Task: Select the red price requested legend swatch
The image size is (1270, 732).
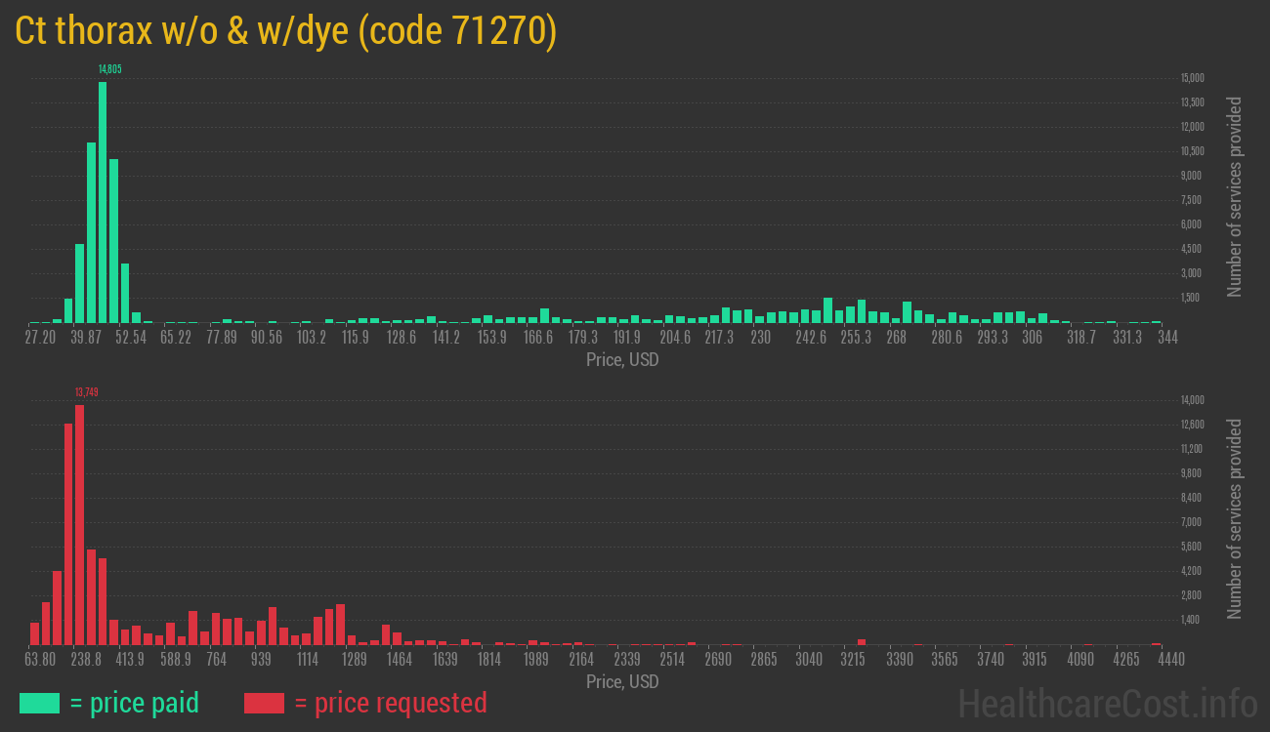Action: pyautogui.click(x=264, y=703)
